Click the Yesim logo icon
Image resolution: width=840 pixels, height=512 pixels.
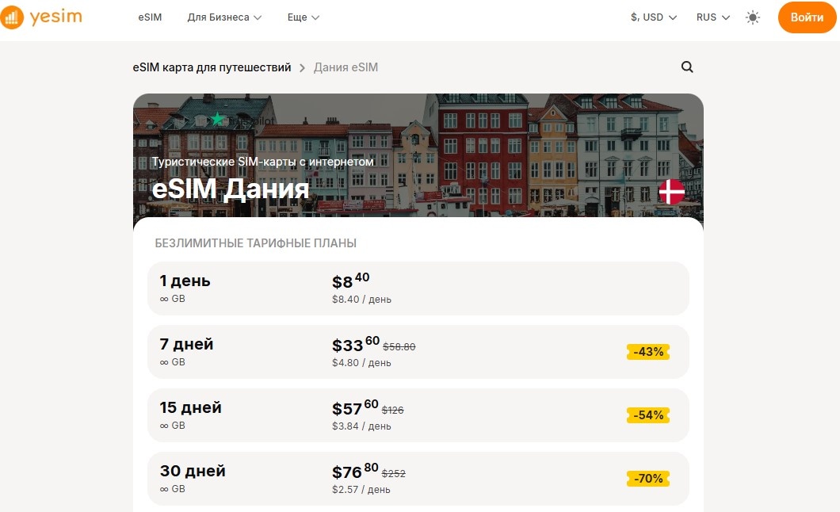tap(13, 16)
